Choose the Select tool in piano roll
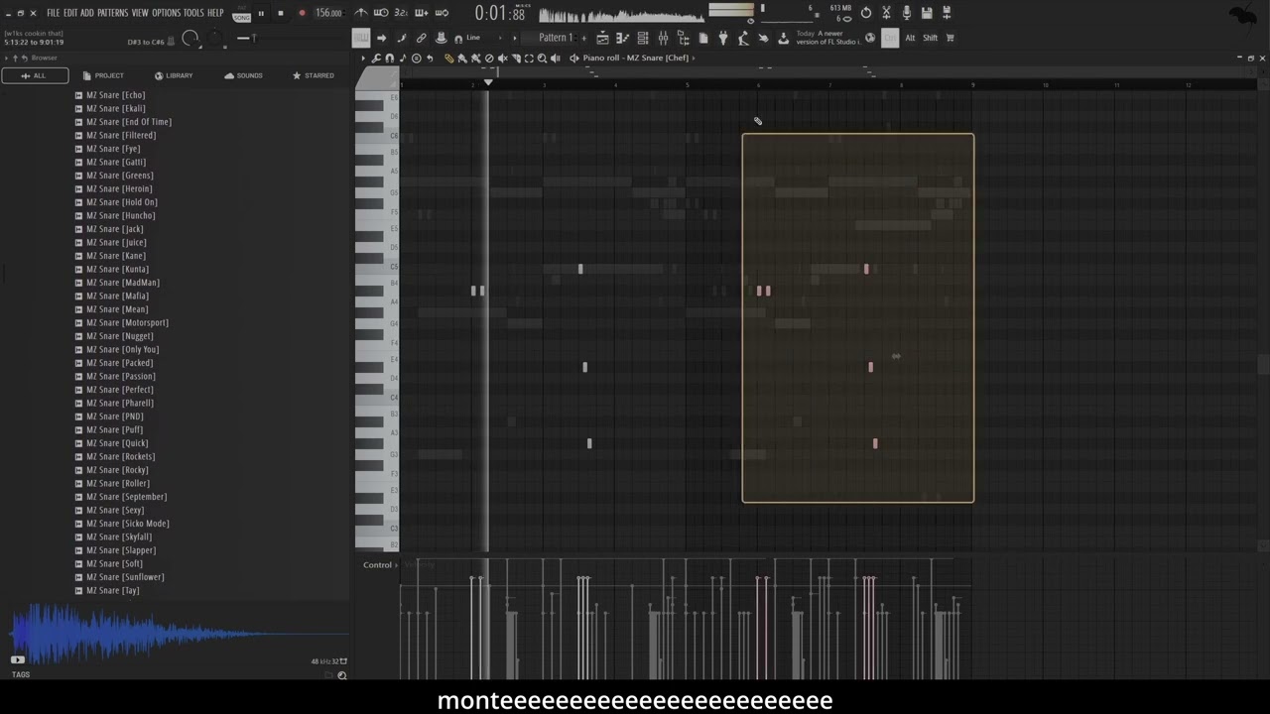1270x714 pixels. 529,59
